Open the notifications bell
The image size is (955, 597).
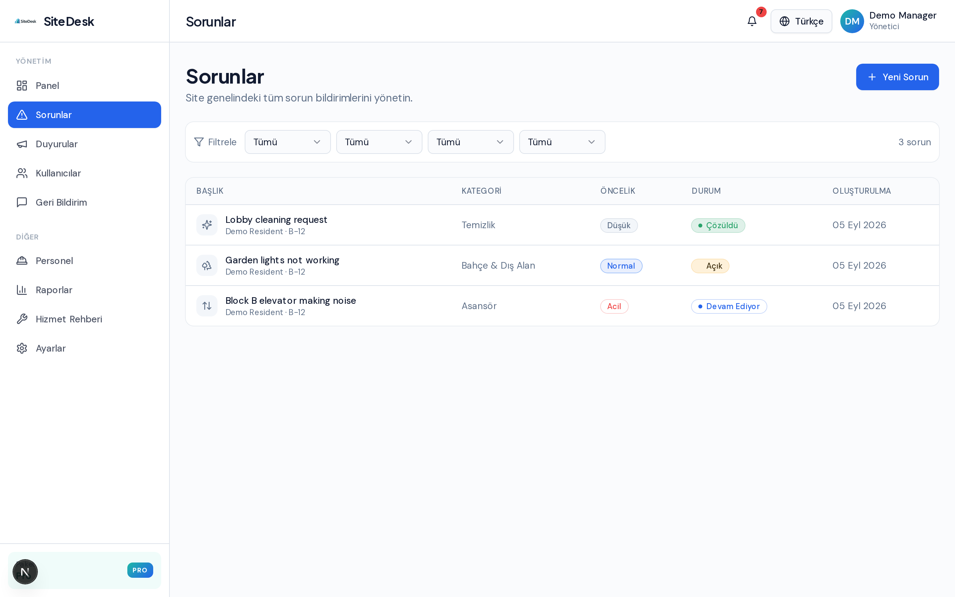coord(752,21)
